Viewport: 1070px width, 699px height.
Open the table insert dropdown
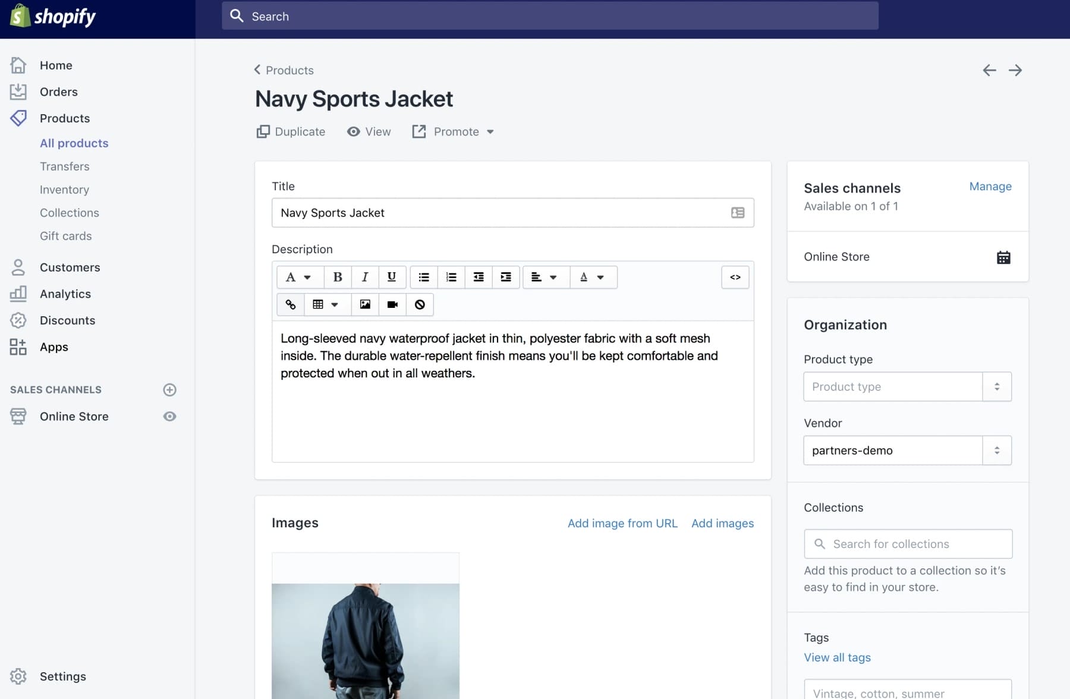pyautogui.click(x=325, y=304)
